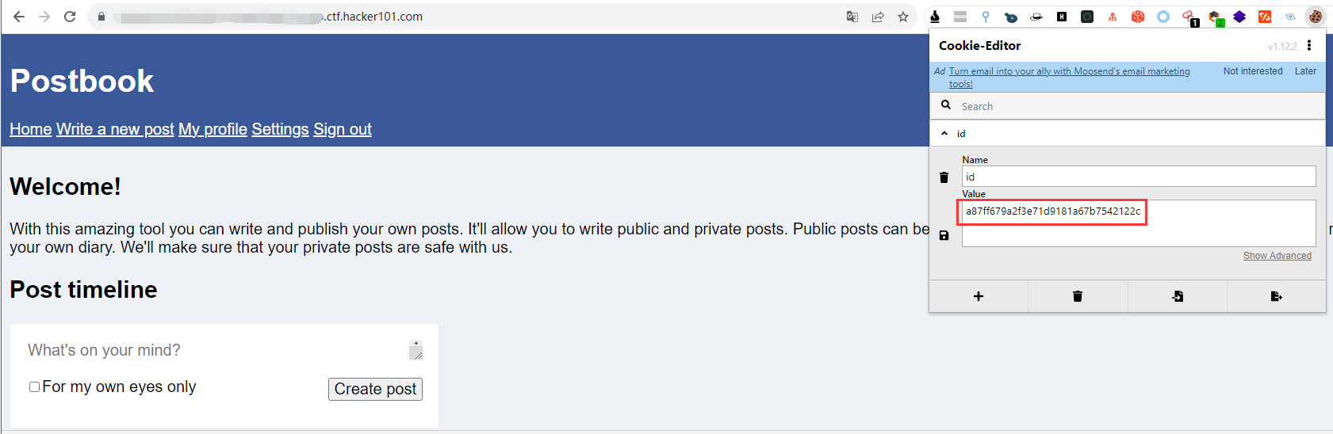Image resolution: width=1333 pixels, height=434 pixels.
Task: Toggle For my own eyes only checkbox
Action: pos(34,386)
